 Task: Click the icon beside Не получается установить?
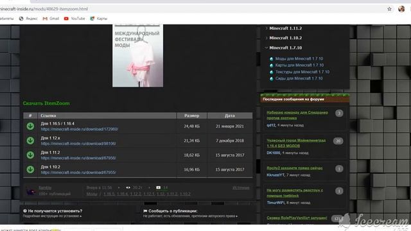25,211
